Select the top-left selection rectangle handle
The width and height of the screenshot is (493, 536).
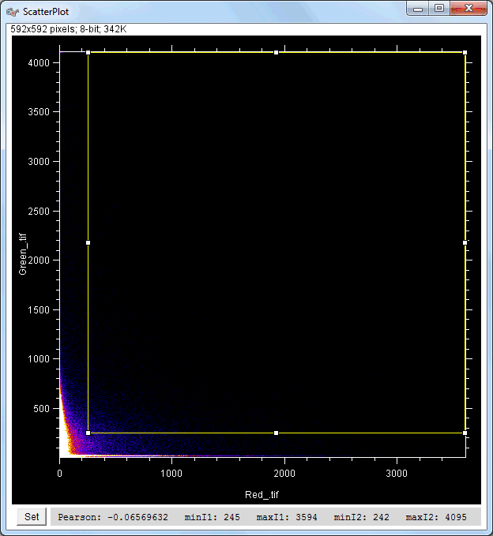coord(88,53)
